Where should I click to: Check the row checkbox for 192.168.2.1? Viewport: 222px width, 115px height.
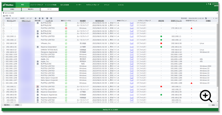click(3, 87)
